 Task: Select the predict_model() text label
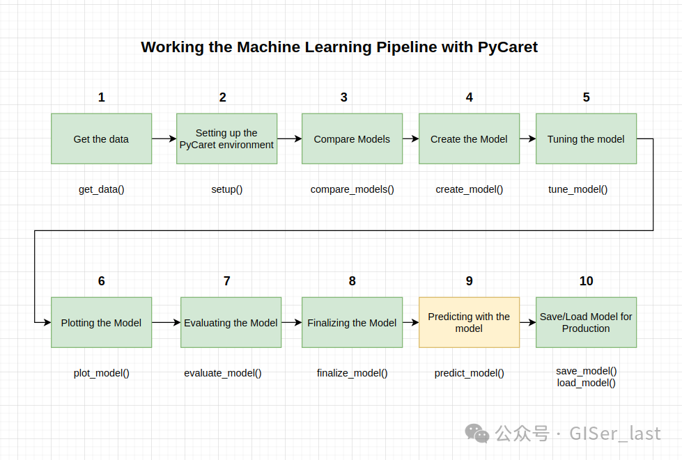coord(469,373)
